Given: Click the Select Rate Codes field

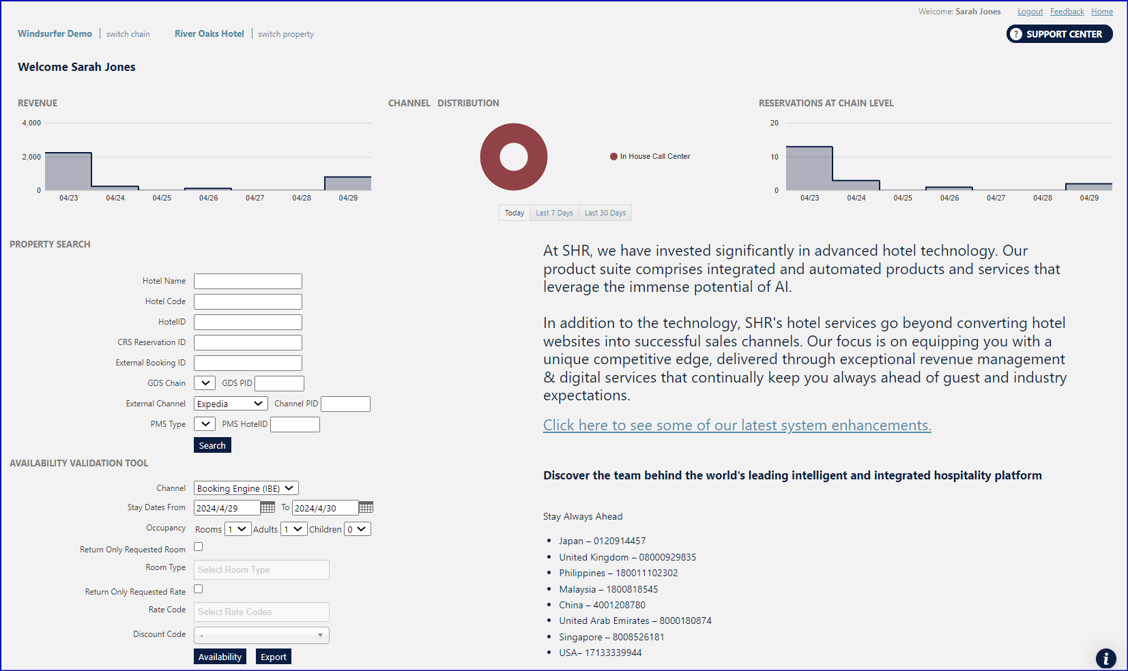Looking at the screenshot, I should point(261,612).
